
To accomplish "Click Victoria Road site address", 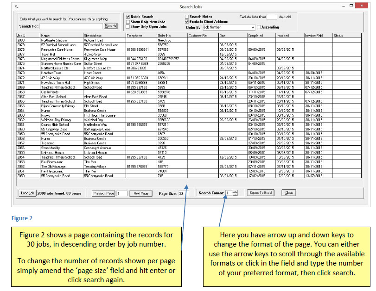I will coord(105,40).
